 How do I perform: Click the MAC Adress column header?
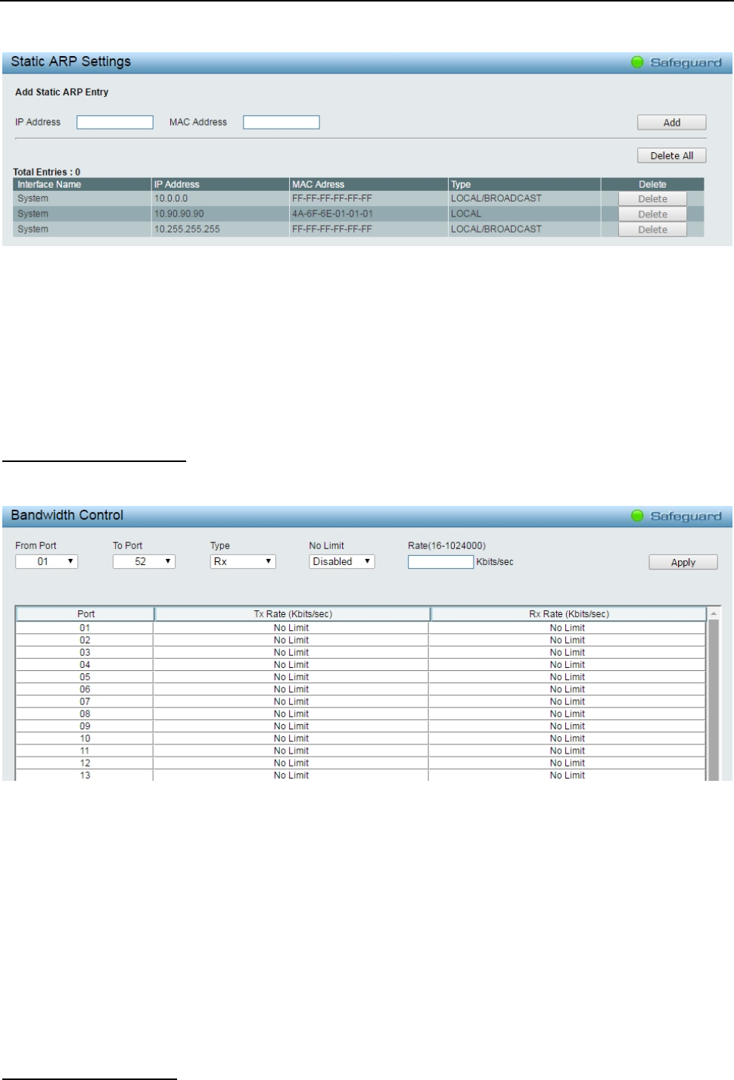pyautogui.click(x=369, y=184)
